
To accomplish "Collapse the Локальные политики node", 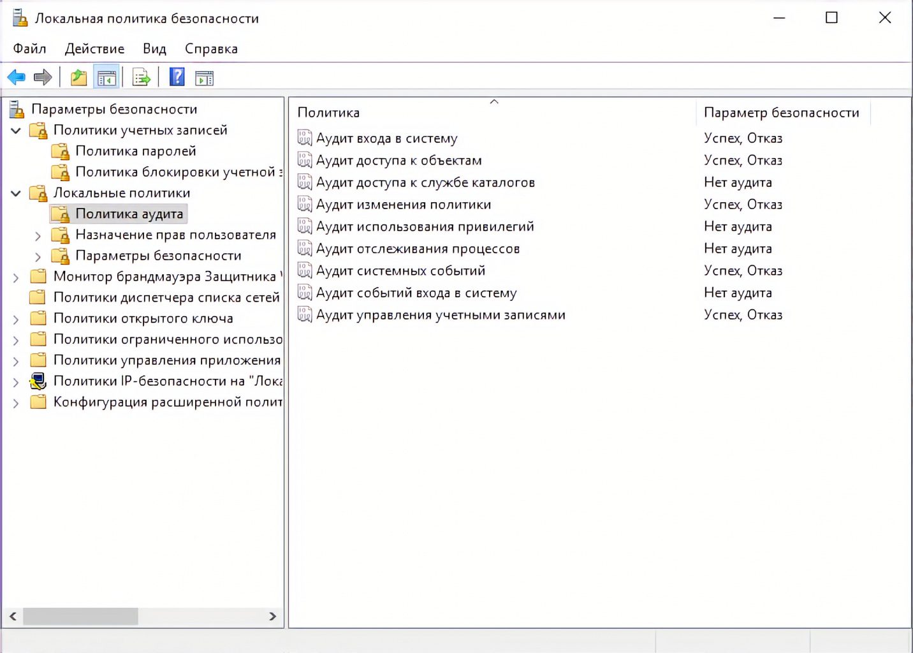I will click(x=16, y=193).
